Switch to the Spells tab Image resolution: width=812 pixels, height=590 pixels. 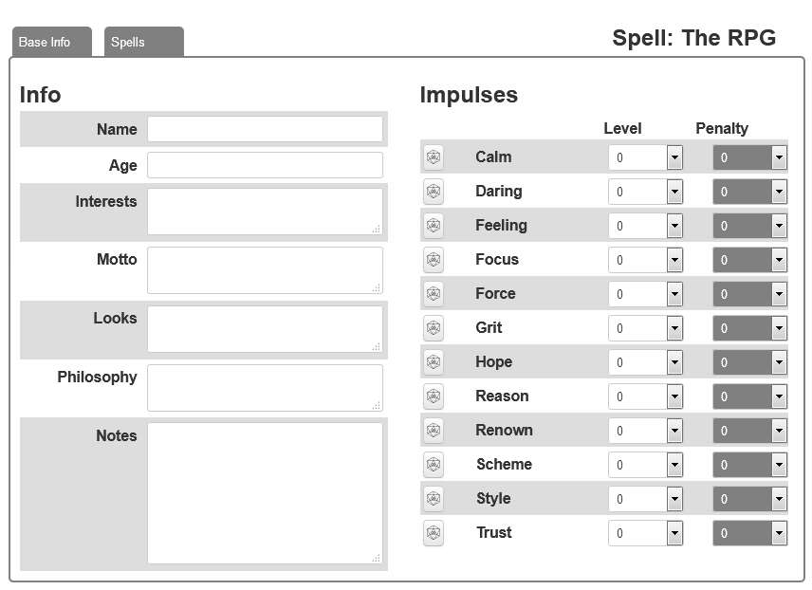tap(144, 42)
